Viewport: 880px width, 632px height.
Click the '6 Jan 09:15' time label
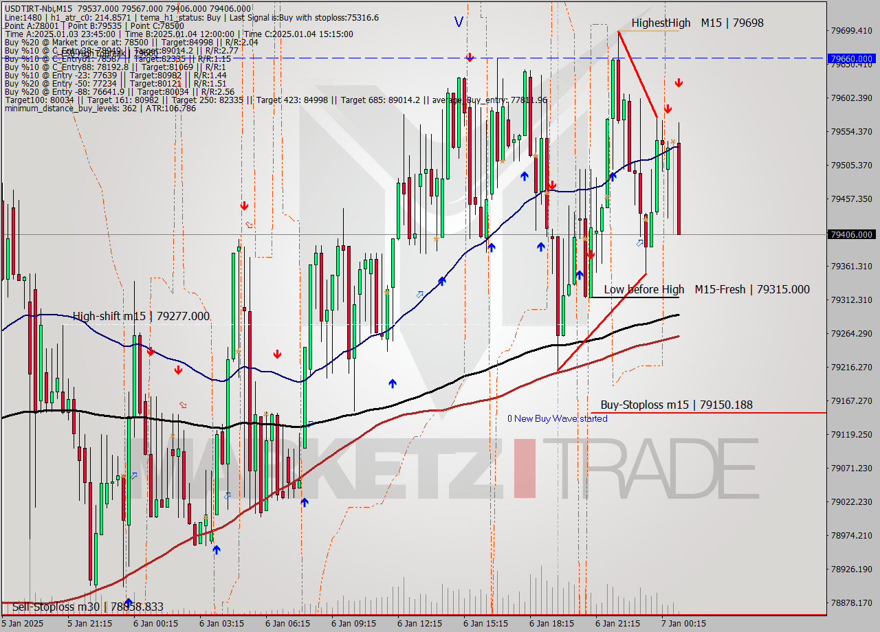pyautogui.click(x=353, y=624)
